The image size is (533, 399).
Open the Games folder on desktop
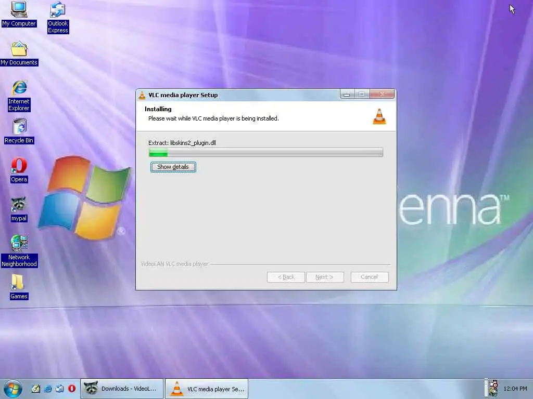19,287
